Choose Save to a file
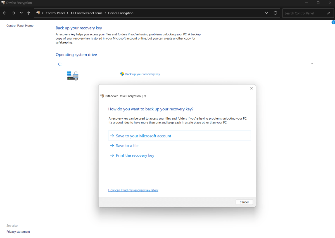 point(127,145)
